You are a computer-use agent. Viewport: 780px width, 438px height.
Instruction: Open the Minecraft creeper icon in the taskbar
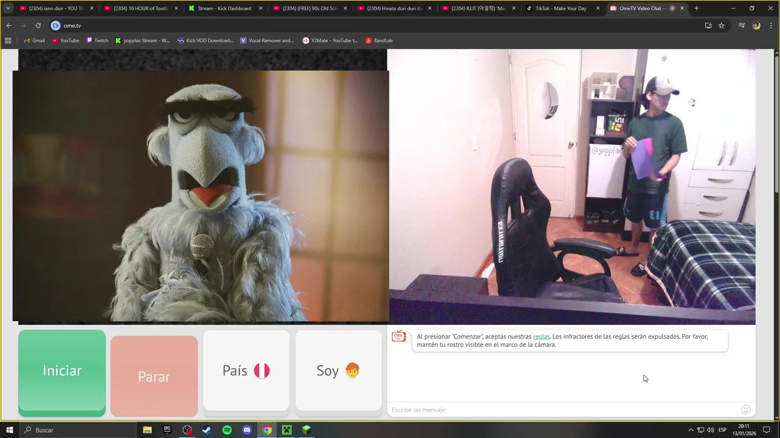point(286,430)
